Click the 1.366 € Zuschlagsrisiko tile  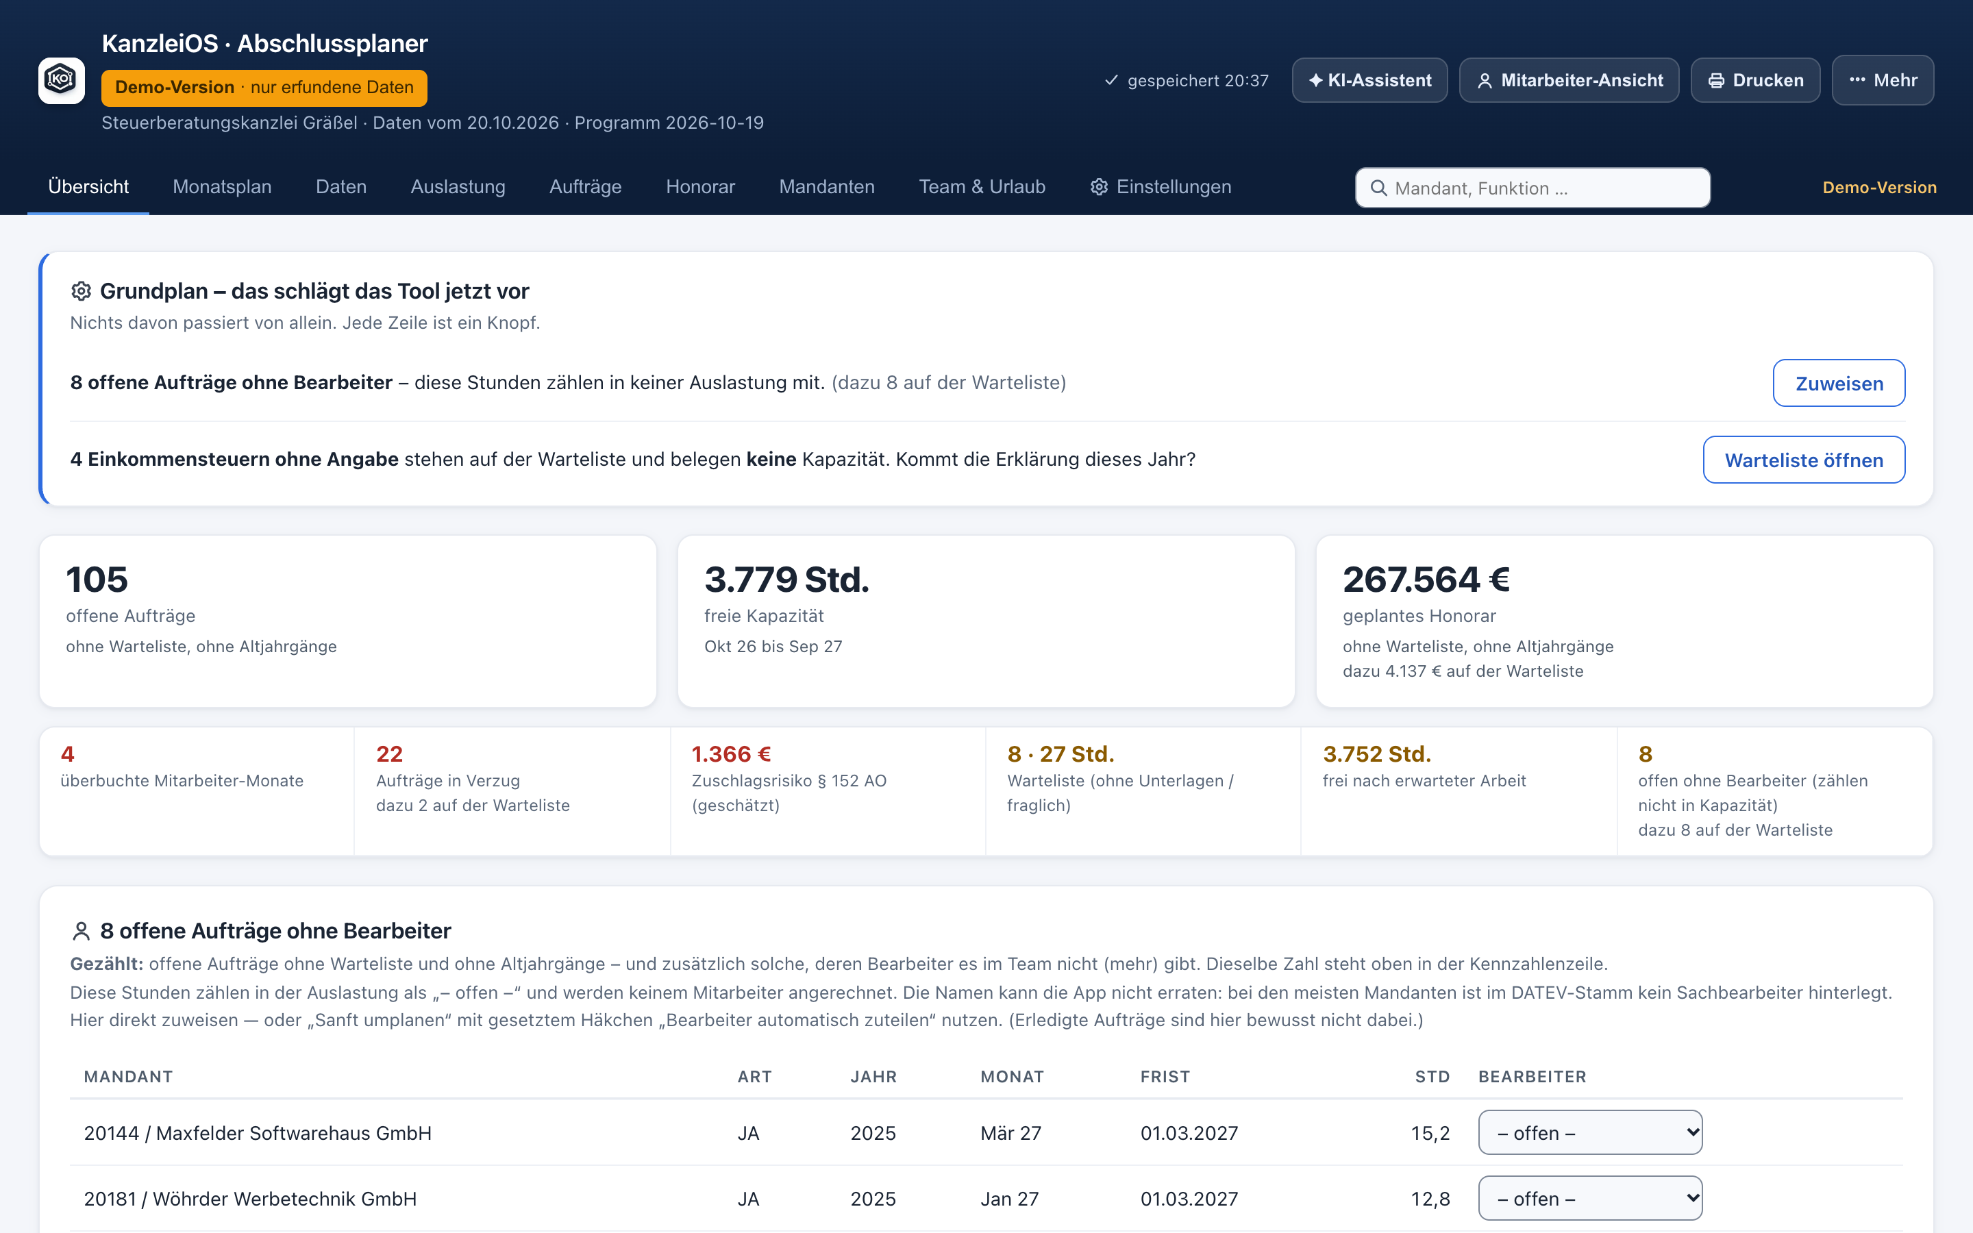[x=828, y=791]
